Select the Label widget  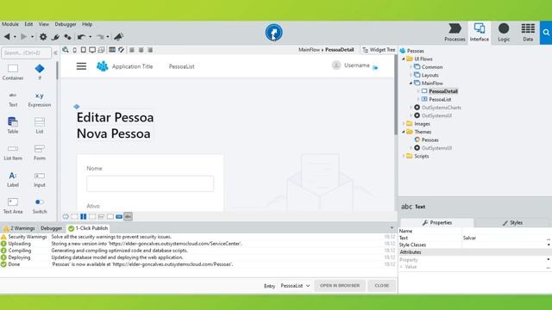click(x=13, y=179)
